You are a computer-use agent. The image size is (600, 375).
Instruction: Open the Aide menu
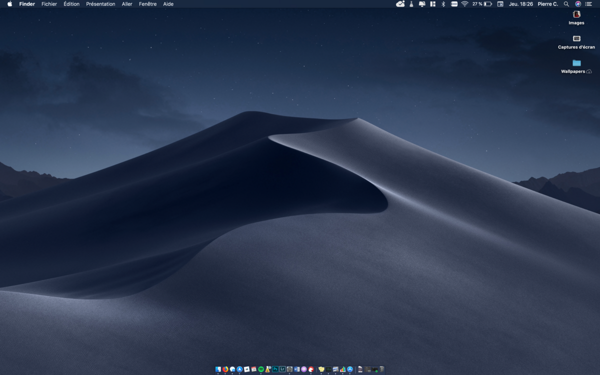pyautogui.click(x=168, y=4)
